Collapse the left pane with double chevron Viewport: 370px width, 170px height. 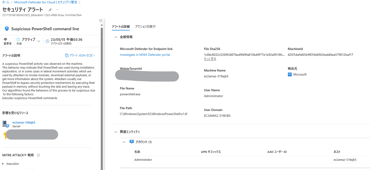(101, 21)
